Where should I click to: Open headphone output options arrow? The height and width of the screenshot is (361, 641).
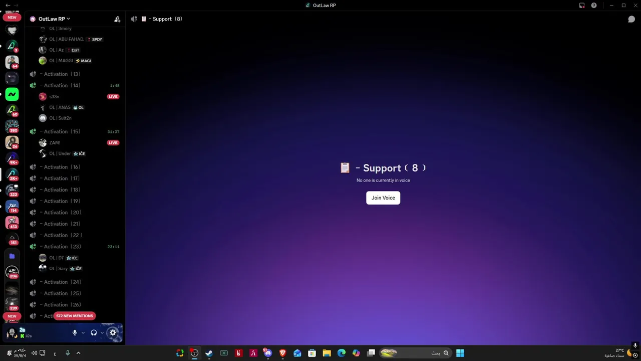(x=102, y=332)
